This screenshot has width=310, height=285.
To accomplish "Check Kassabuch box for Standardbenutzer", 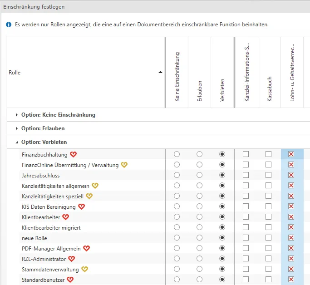I will tap(269, 280).
